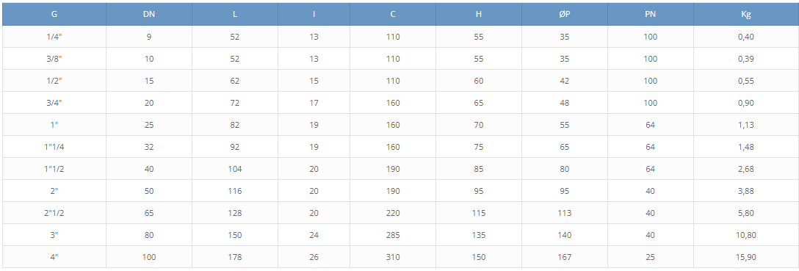Click the PN column header
The height and width of the screenshot is (271, 799).
[650, 14]
